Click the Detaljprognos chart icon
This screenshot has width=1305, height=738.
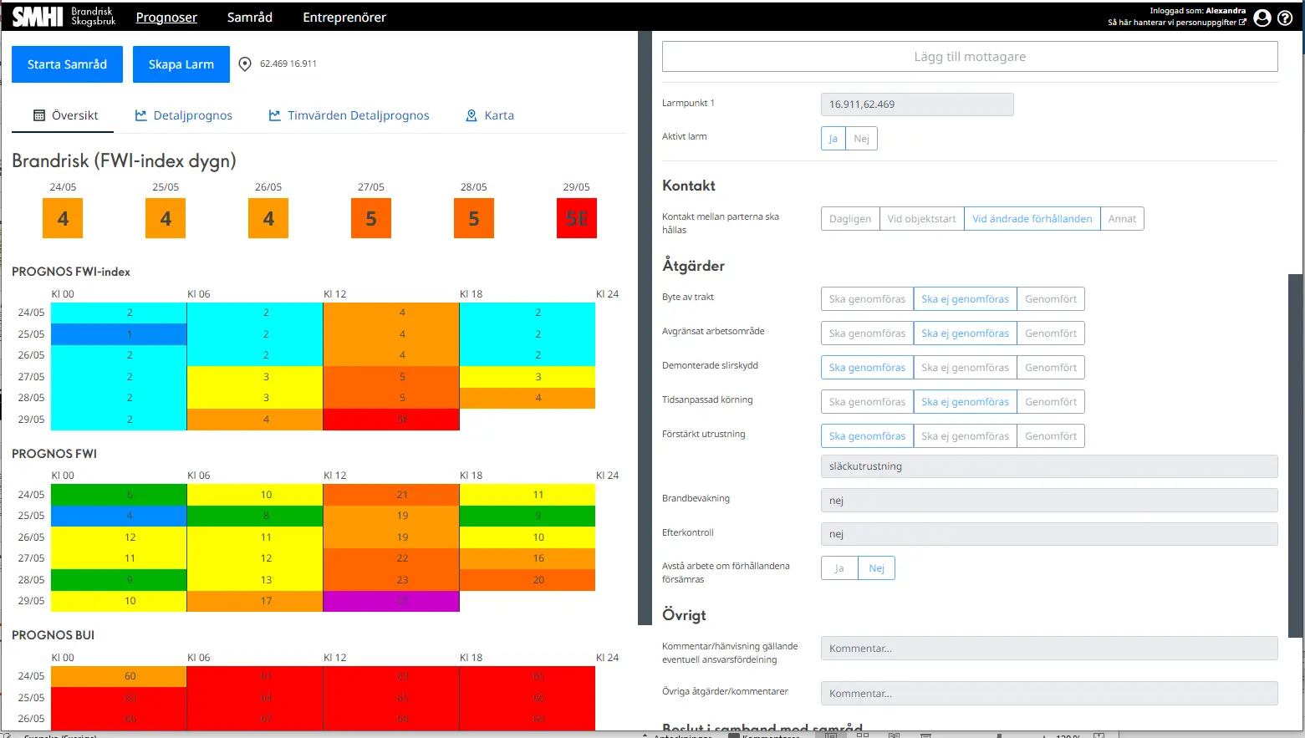pos(141,115)
